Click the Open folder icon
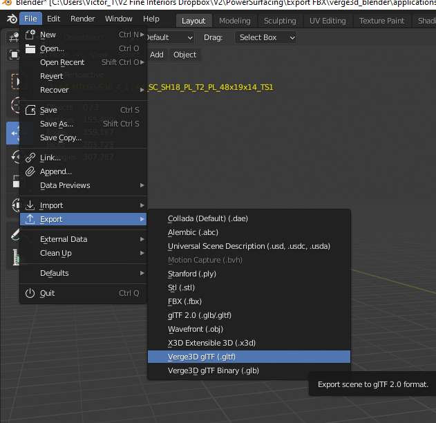This screenshot has width=436, height=423. [30, 48]
